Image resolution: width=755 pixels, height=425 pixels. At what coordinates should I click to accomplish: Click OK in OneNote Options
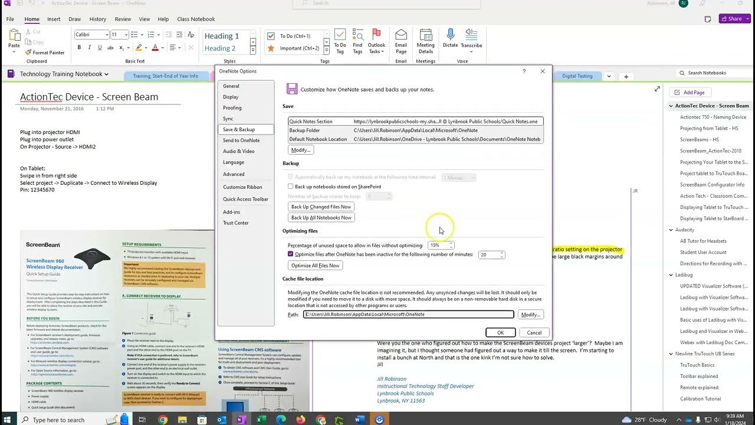click(500, 333)
